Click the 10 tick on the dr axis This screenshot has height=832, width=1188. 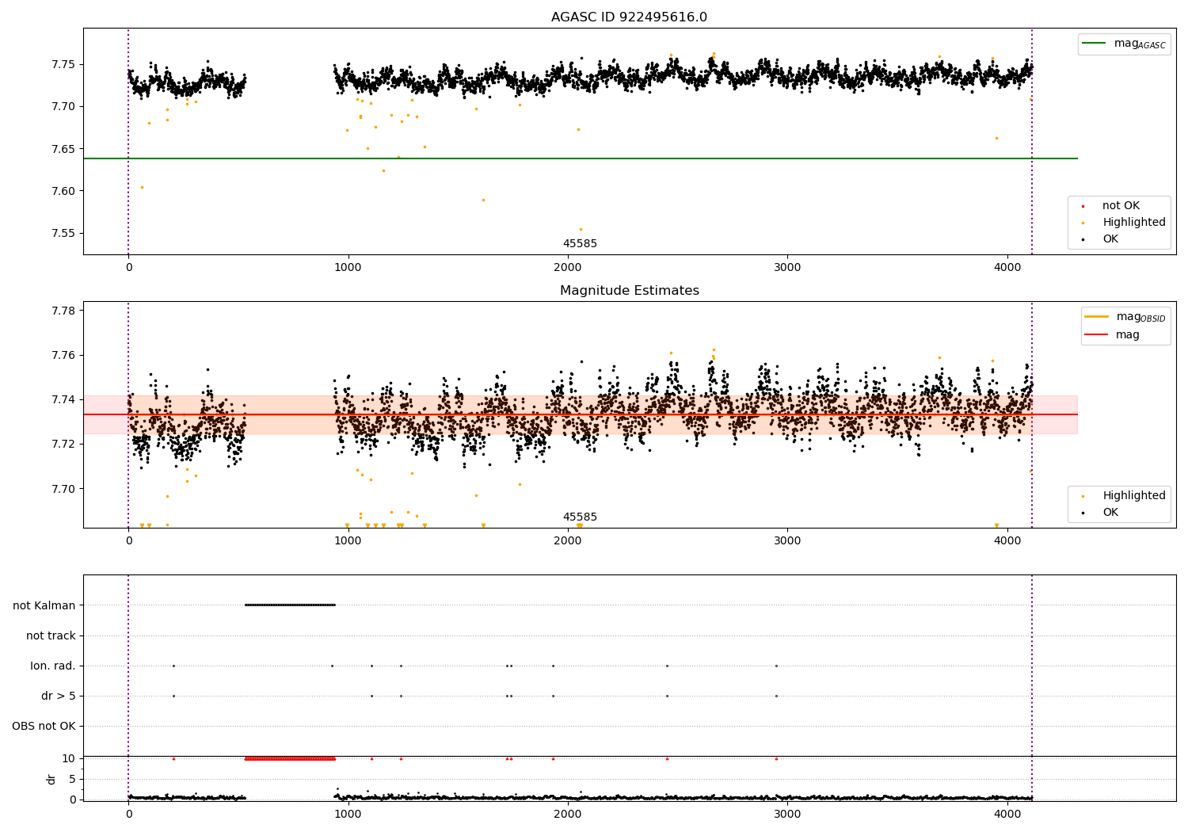pos(68,758)
